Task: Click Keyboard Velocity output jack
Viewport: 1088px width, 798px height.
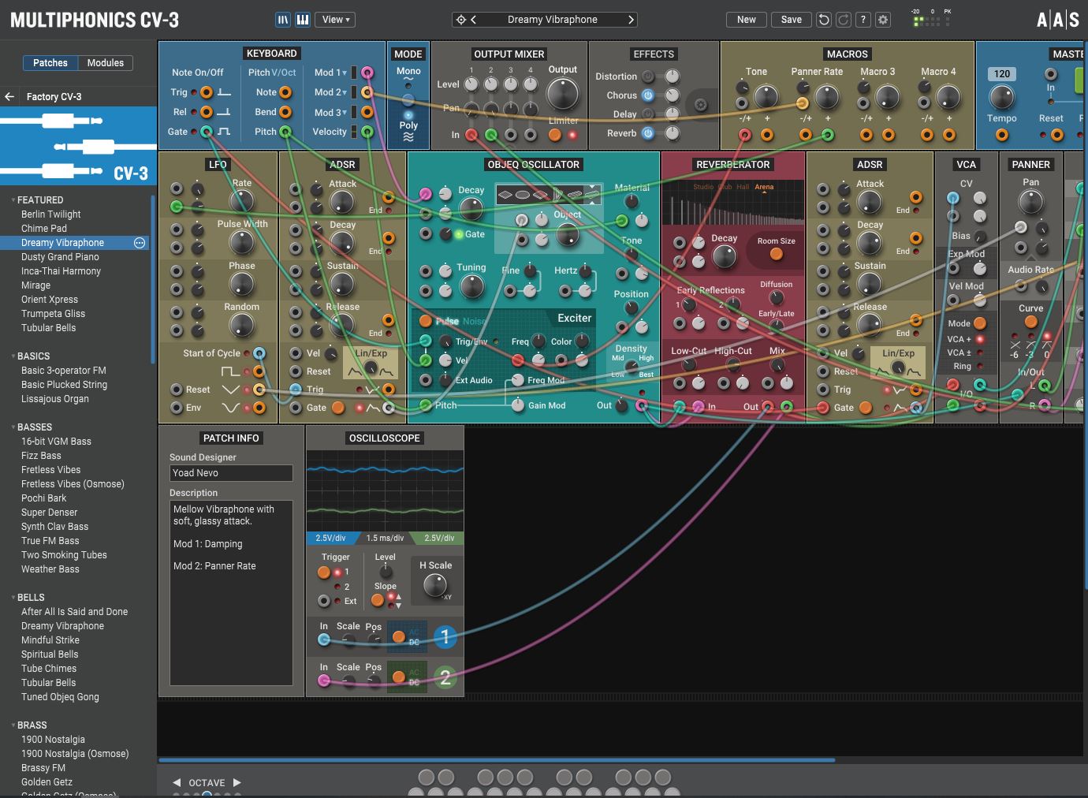Action: (x=367, y=132)
